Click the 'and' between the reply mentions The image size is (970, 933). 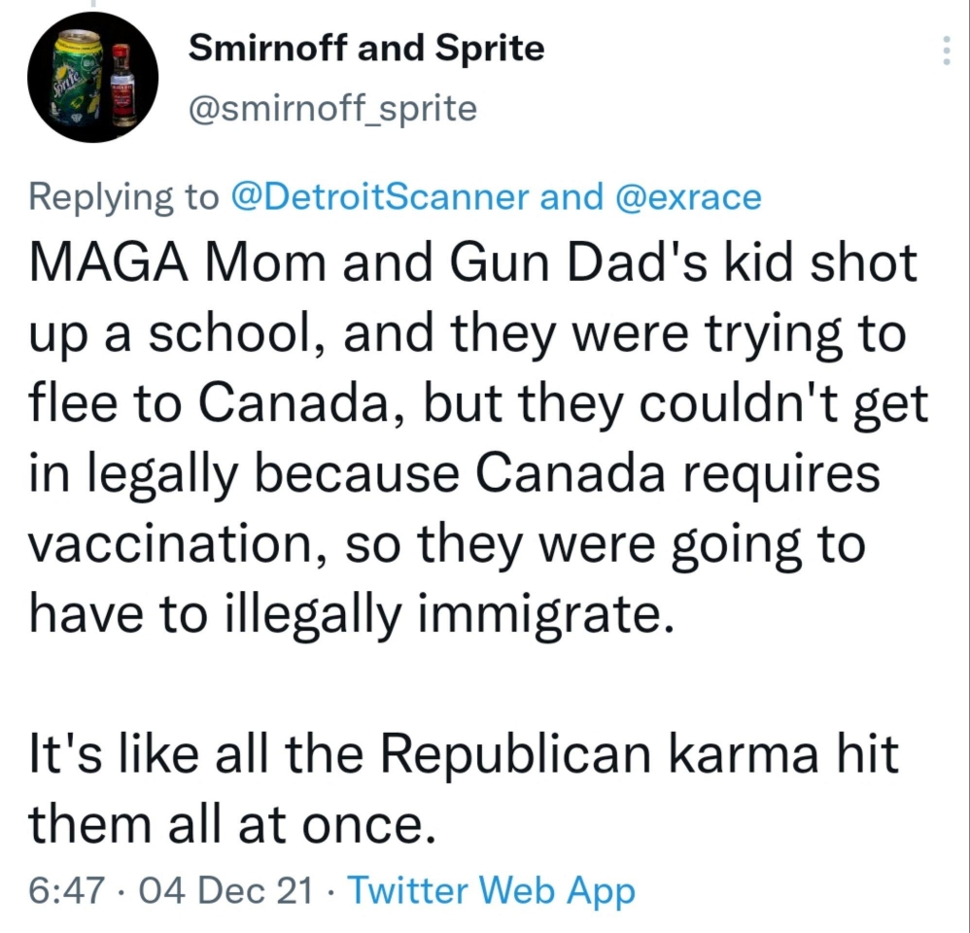pos(572,196)
